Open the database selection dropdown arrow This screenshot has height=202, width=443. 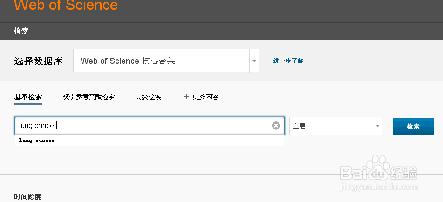pos(254,61)
